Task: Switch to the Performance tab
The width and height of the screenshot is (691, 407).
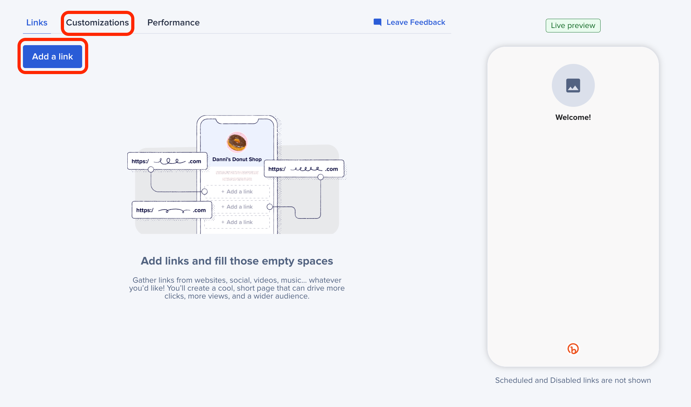Action: point(173,22)
